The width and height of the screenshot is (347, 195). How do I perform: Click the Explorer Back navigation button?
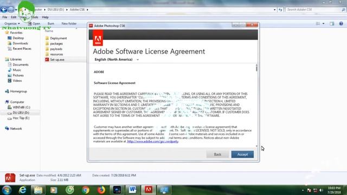point(4,10)
